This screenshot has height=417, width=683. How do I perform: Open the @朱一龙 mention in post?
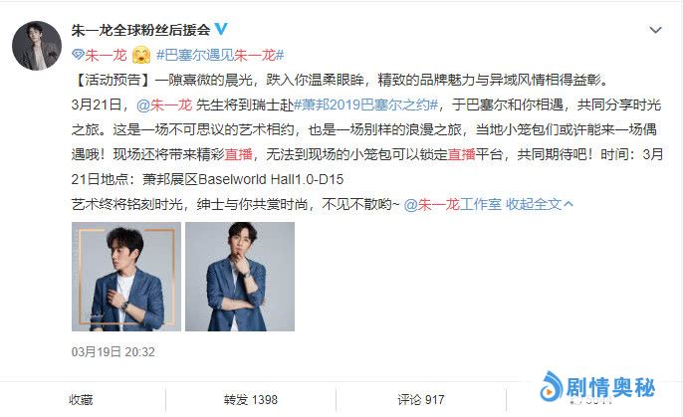pos(164,104)
